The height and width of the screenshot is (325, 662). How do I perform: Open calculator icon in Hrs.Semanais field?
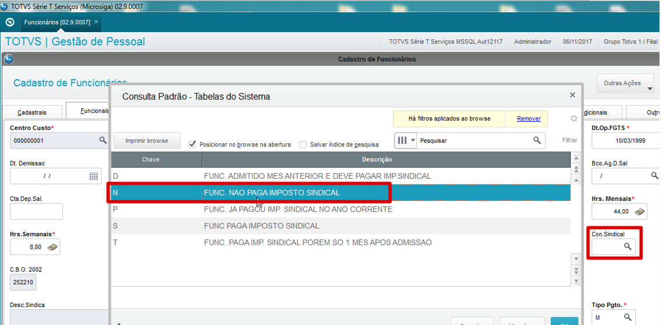pos(52,248)
